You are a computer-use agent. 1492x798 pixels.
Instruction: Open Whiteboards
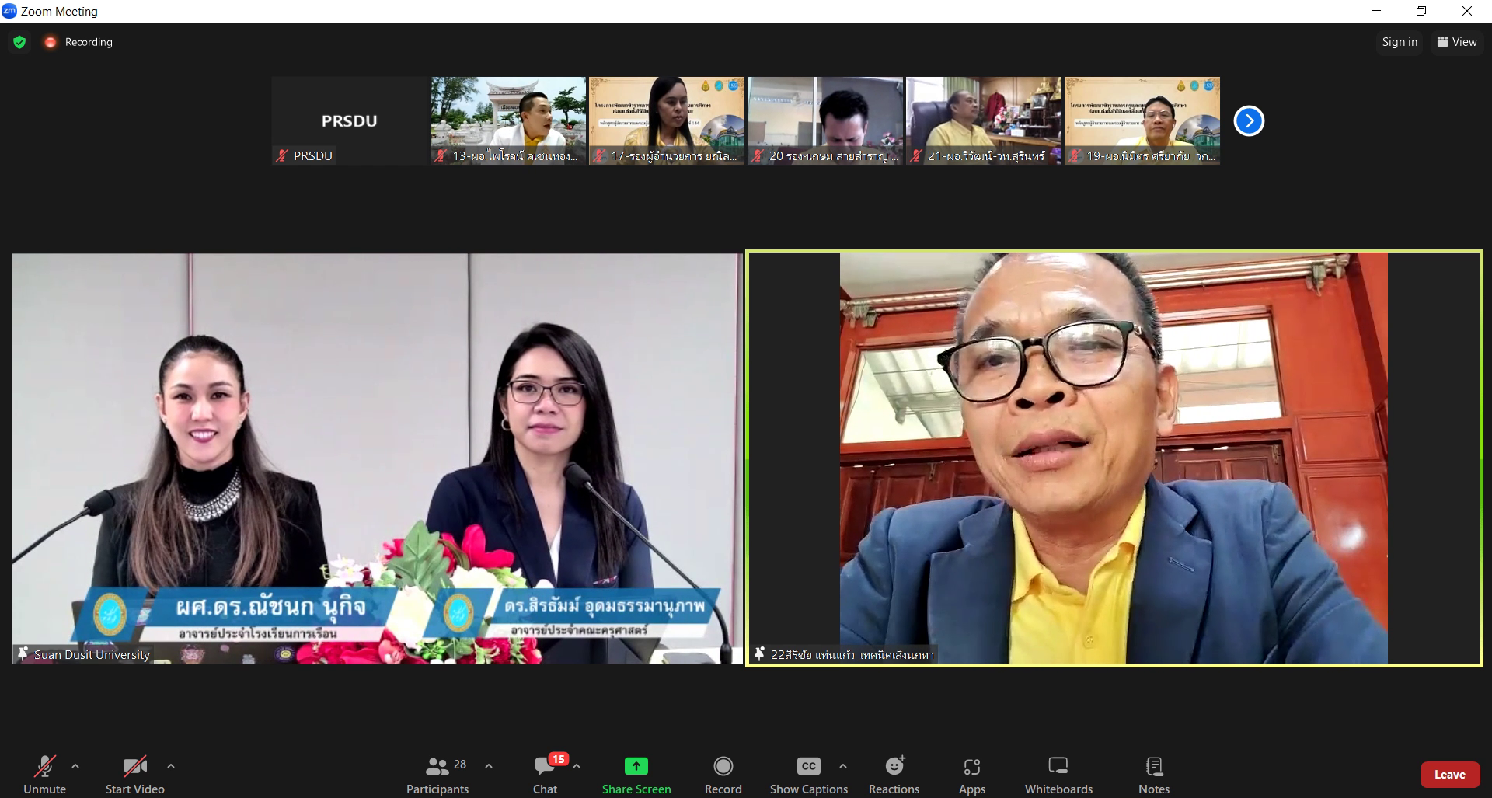1058,775
